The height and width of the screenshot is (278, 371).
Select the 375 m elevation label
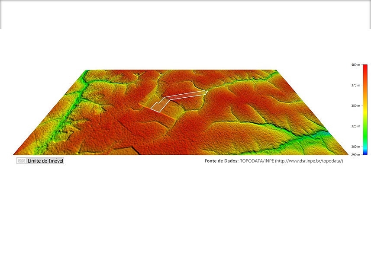click(x=355, y=85)
